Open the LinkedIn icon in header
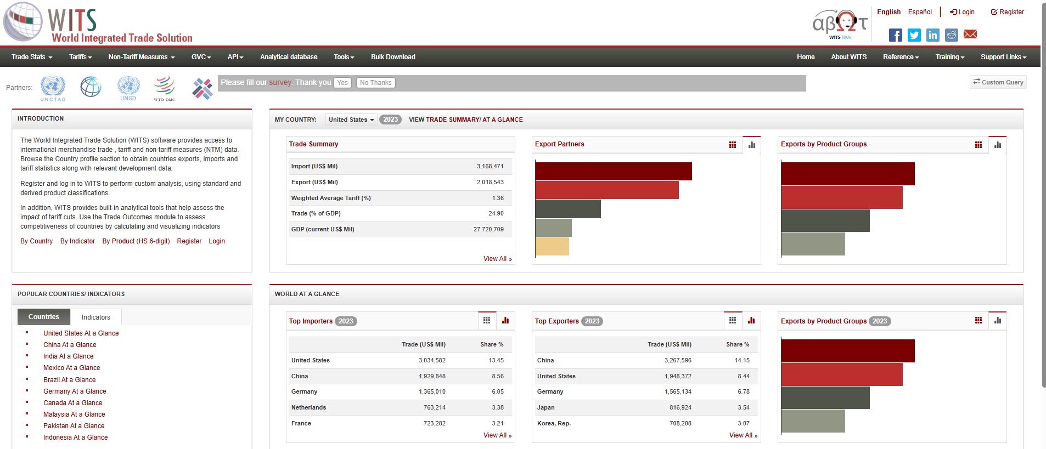The image size is (1046, 449). (932, 35)
